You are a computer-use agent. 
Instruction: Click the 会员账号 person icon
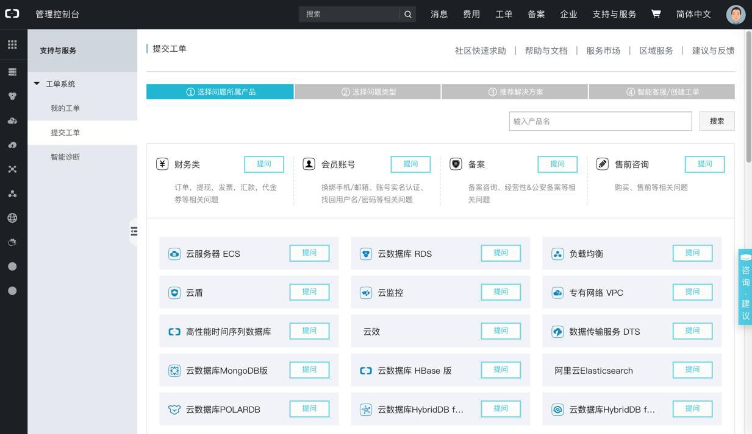click(x=309, y=164)
